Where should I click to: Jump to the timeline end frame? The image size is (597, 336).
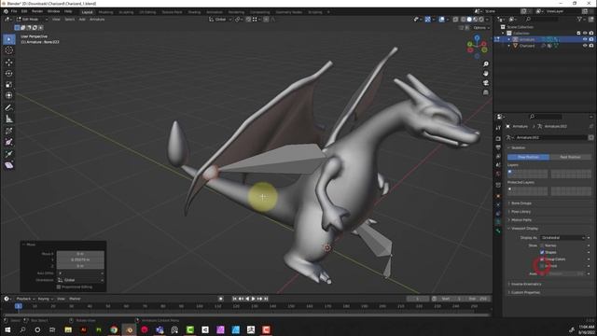266,299
